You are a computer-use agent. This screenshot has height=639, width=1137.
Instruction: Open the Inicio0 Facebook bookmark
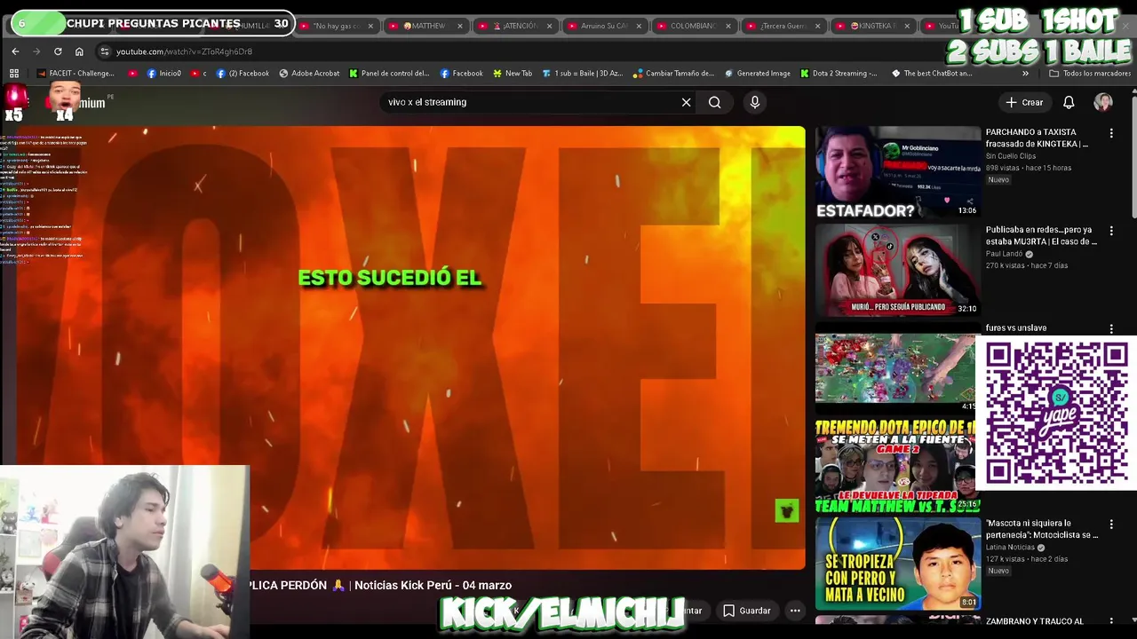(x=163, y=74)
